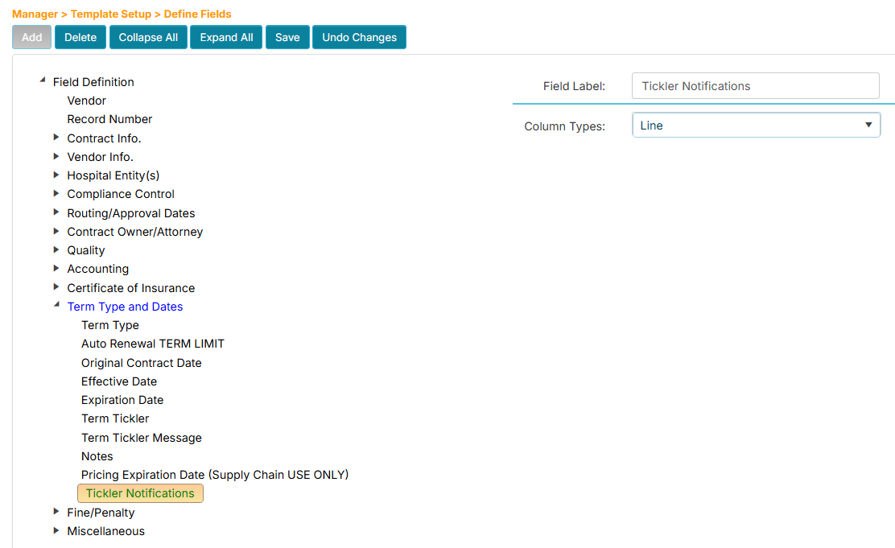This screenshot has height=548, width=895.
Task: Click Undo Changes button
Action: 359,37
